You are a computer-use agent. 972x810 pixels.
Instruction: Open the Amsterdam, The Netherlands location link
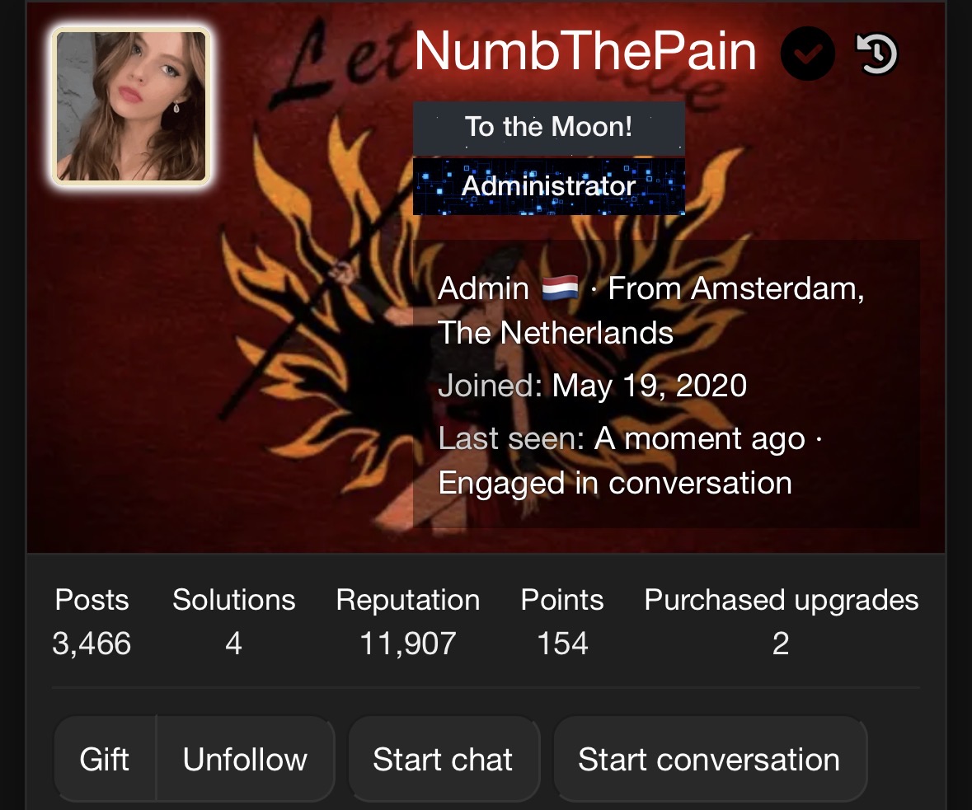(650, 311)
